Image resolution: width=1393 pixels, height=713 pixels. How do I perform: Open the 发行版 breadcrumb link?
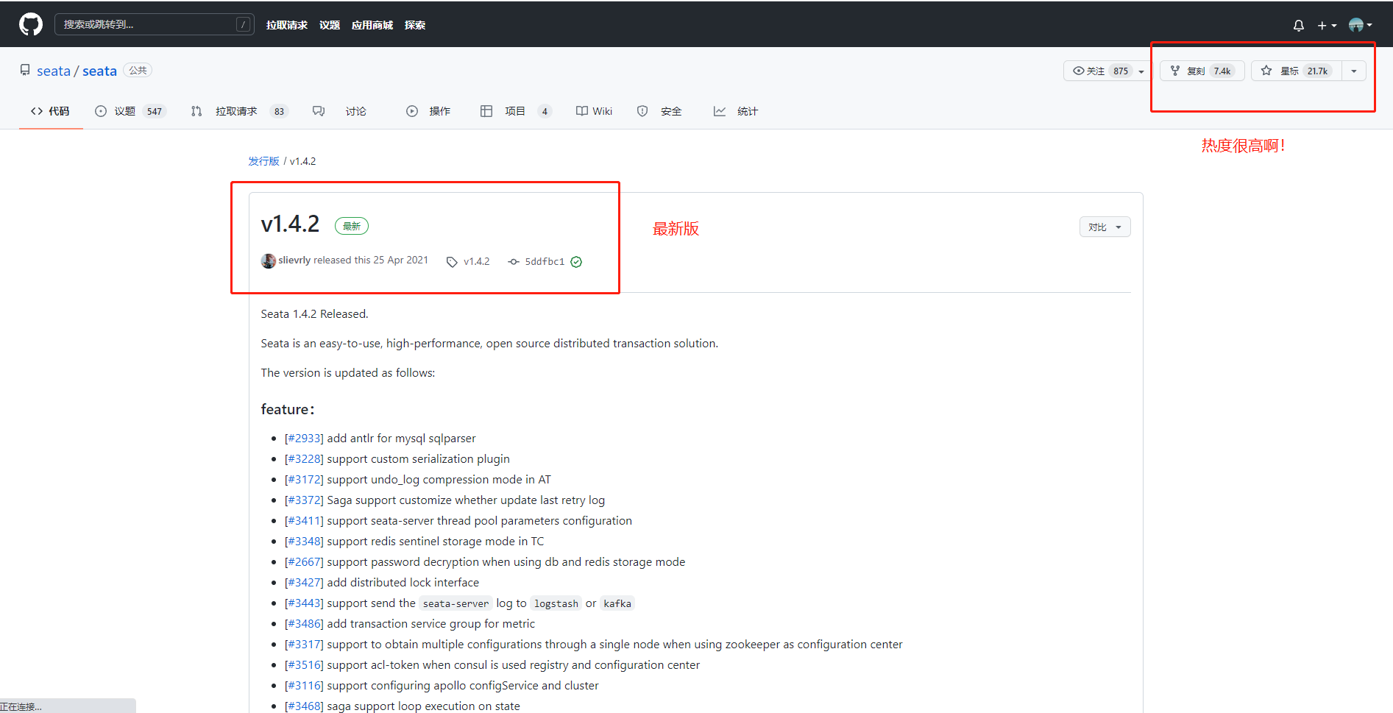point(263,161)
